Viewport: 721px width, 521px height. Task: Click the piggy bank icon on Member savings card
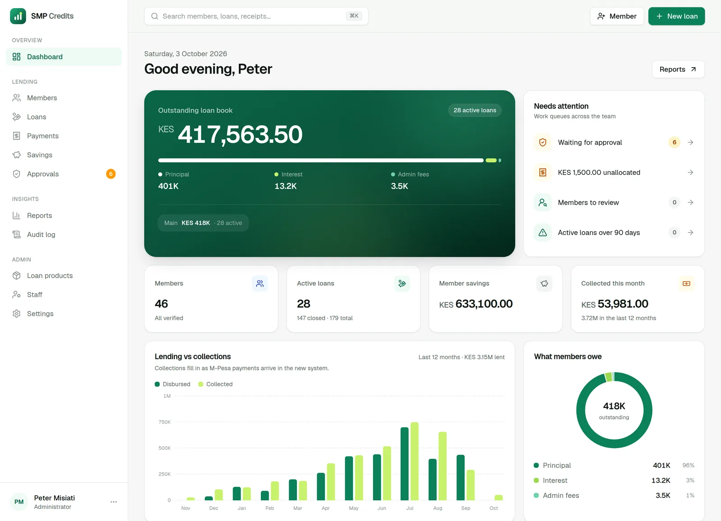point(544,283)
